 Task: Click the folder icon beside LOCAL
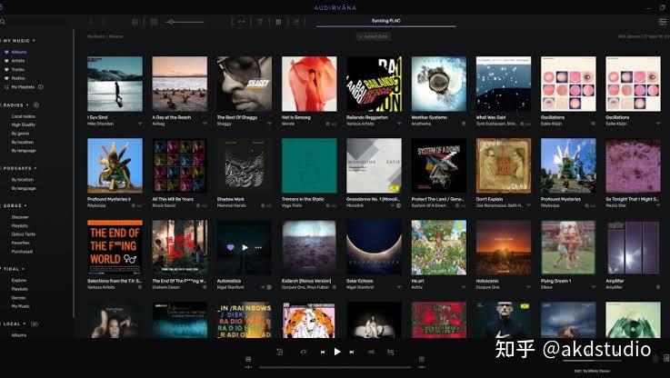point(35,323)
